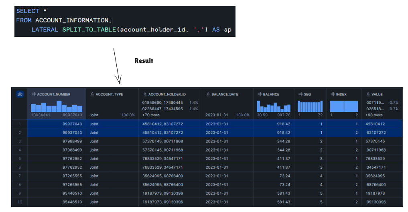408x212 pixels.
Task: Click balance 411.87 in row 5
Action: coord(284,158)
